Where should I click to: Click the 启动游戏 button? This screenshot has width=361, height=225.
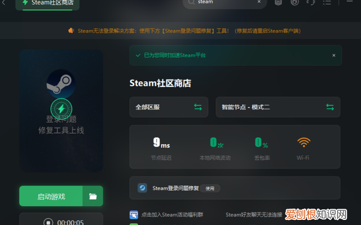[51, 196]
